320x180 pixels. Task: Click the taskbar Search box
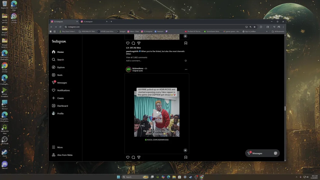[x=135, y=177]
